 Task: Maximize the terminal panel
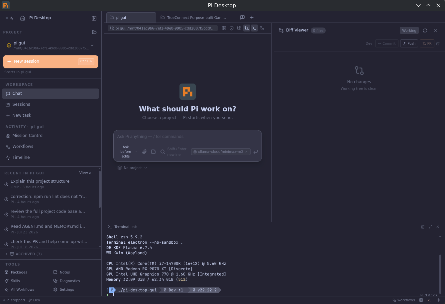tap(430, 227)
